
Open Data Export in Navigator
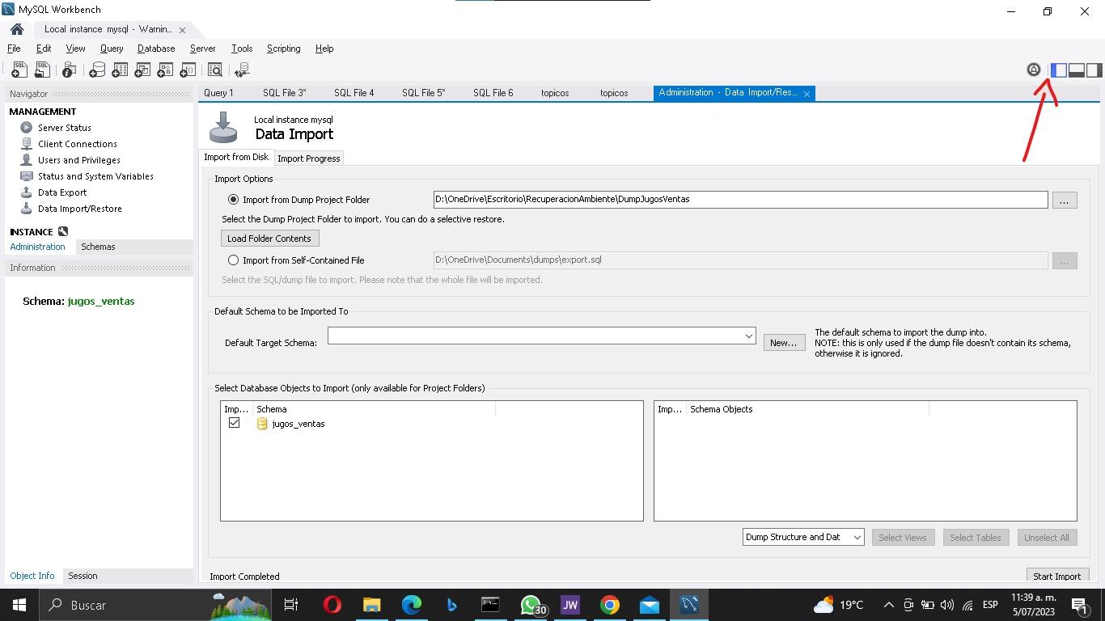pyautogui.click(x=62, y=192)
